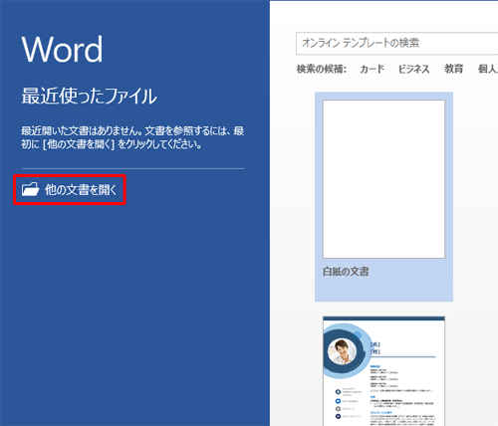The image size is (498, 426).
Task: Click the Word title text
Action: [63, 49]
